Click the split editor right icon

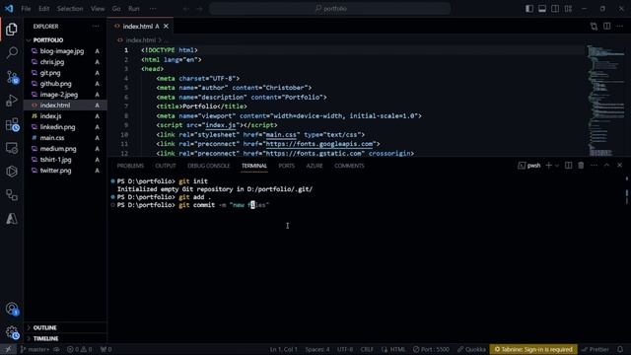pyautogui.click(x=607, y=27)
